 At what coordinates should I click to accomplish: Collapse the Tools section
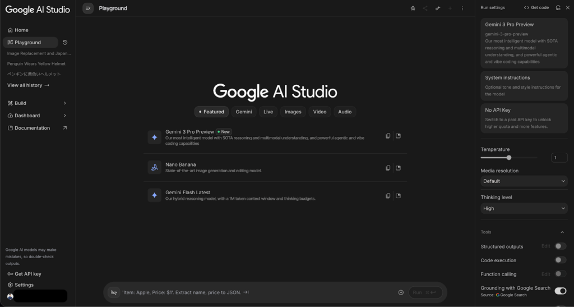(562, 232)
